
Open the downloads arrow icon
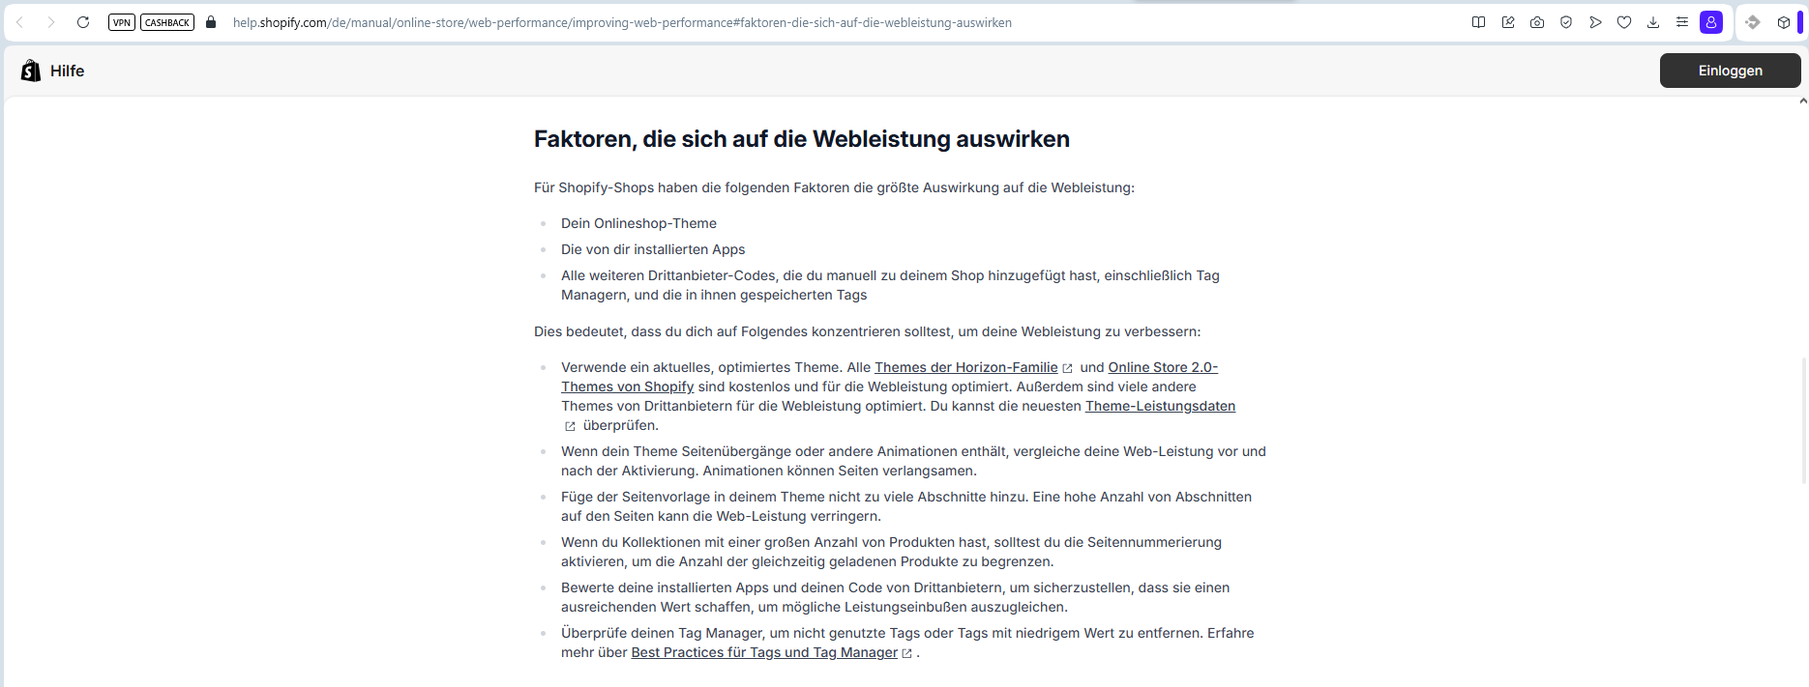click(1653, 22)
